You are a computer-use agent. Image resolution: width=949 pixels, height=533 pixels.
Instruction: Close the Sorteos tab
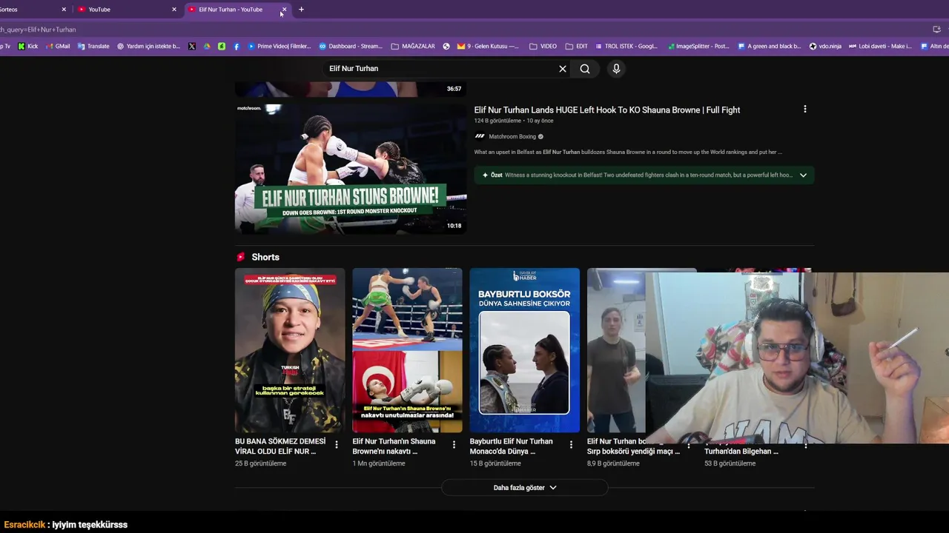point(64,10)
